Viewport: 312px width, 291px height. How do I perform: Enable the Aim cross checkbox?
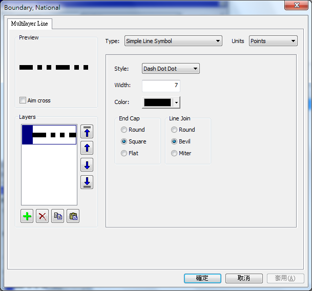pos(23,100)
